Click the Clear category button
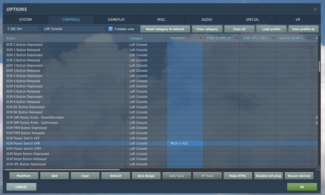The height and width of the screenshot is (195, 325). tap(207, 29)
